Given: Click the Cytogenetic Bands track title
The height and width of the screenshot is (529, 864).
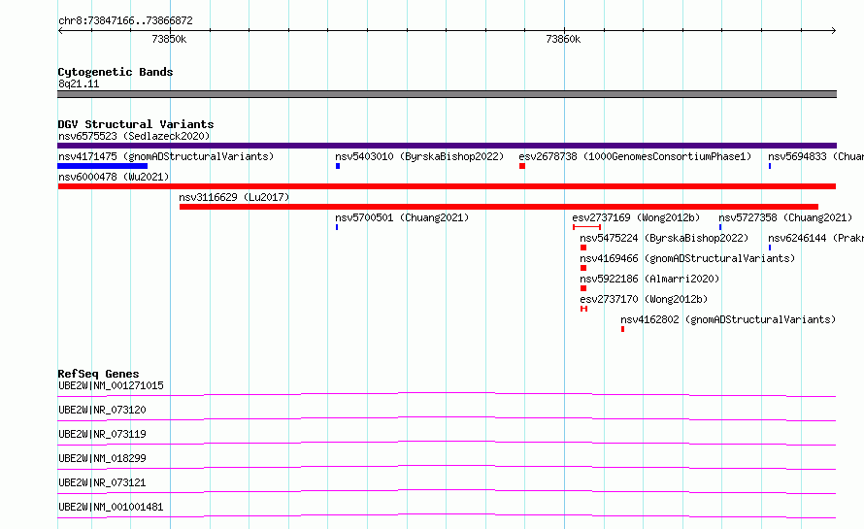Looking at the screenshot, I should tap(116, 72).
